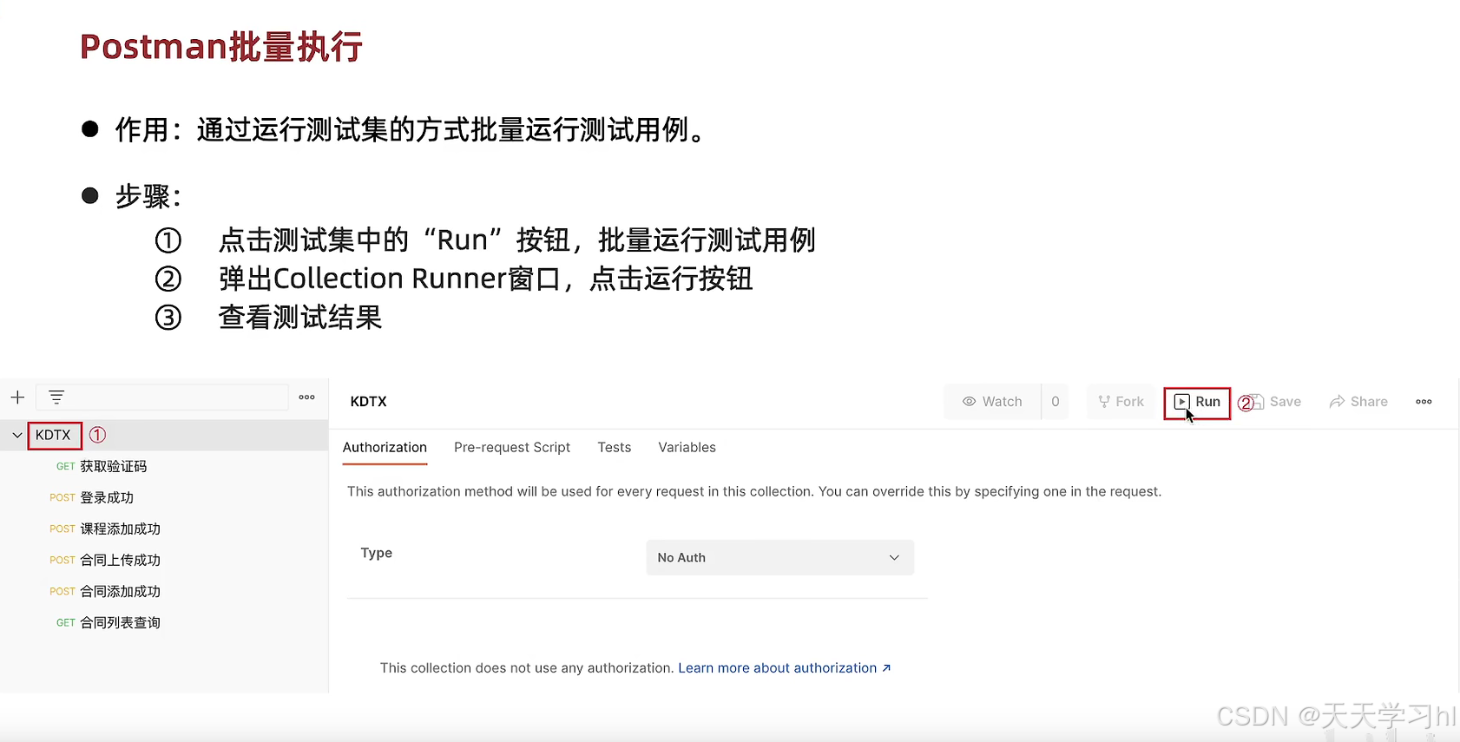Open the Learn more about authorization link
The width and height of the screenshot is (1460, 742).
785,668
